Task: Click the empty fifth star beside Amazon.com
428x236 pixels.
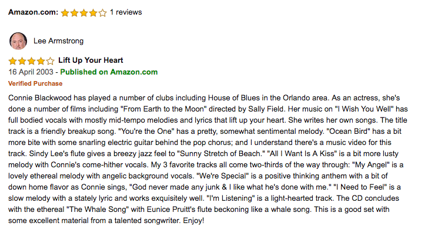Action: (103, 13)
